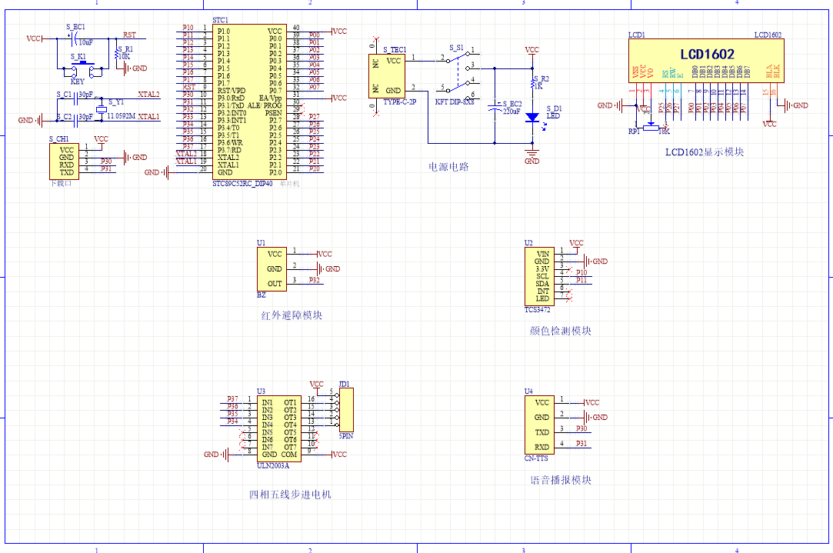Select the 颜色检测模块 caption text
Viewport: 833px width, 553px height.
pyautogui.click(x=561, y=331)
